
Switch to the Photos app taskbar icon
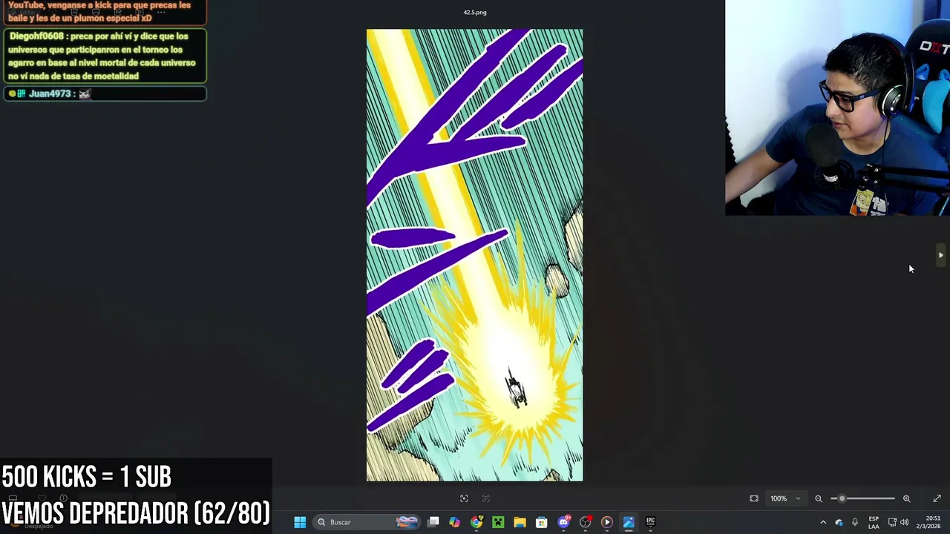click(629, 522)
